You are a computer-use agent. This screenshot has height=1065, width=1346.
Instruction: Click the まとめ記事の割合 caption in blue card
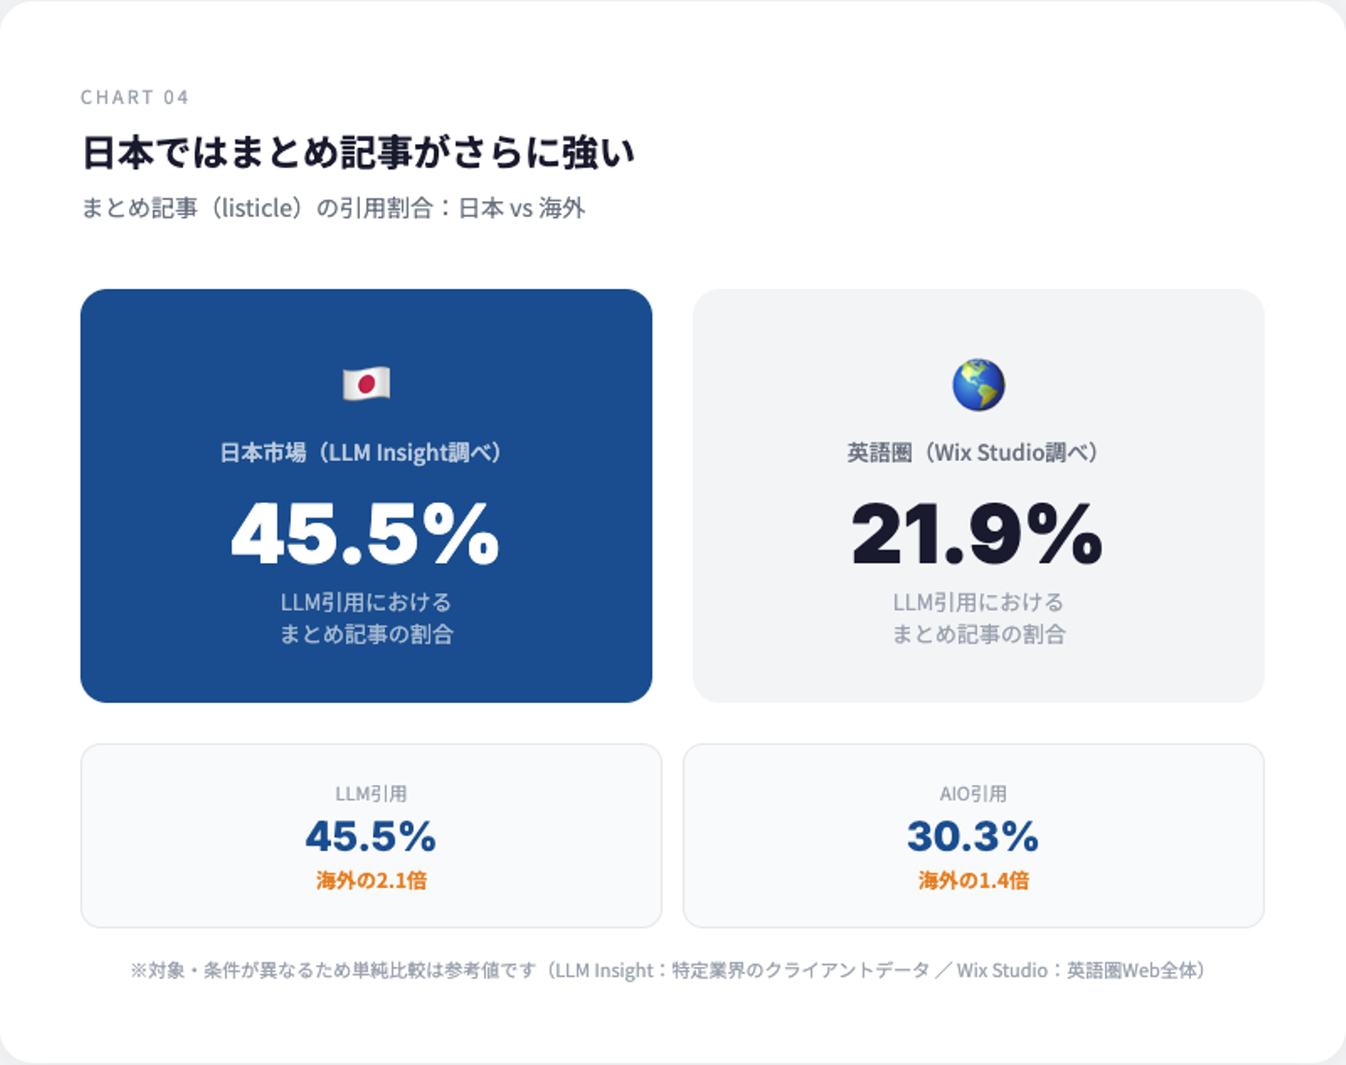[366, 634]
